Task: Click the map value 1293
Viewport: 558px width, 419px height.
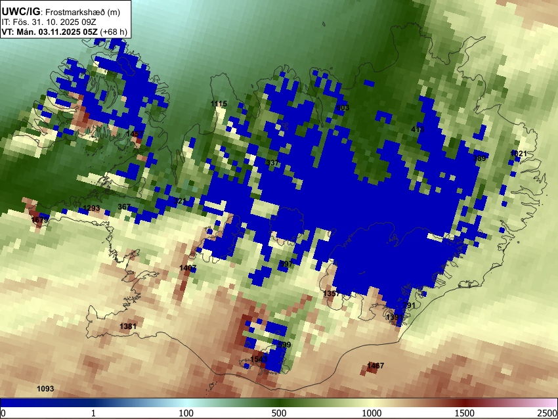Action: click(x=91, y=208)
